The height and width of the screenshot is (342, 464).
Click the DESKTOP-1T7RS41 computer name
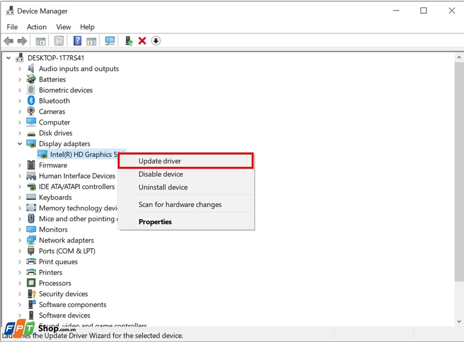[56, 58]
